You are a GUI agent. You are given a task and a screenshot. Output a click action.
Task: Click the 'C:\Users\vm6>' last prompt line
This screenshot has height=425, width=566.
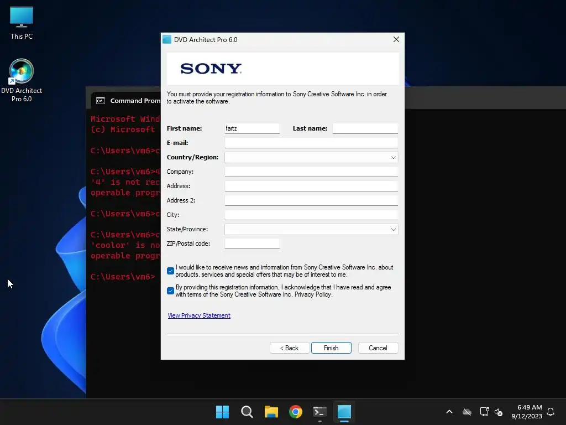(x=123, y=277)
